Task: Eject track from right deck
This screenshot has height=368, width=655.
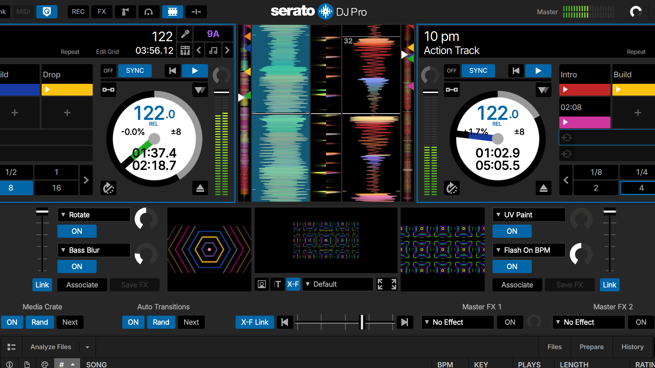Action: coord(544,188)
